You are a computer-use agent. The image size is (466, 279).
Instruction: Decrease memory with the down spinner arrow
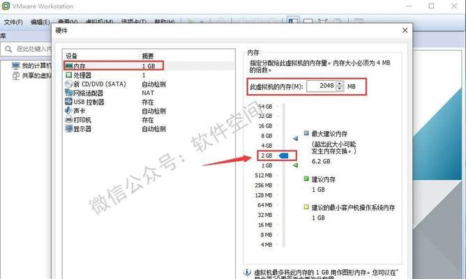click(x=340, y=89)
